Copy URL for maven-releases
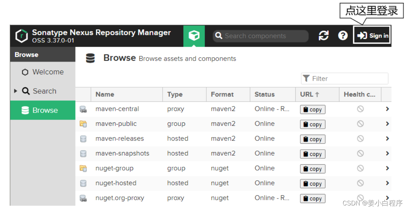 [x=312, y=139]
